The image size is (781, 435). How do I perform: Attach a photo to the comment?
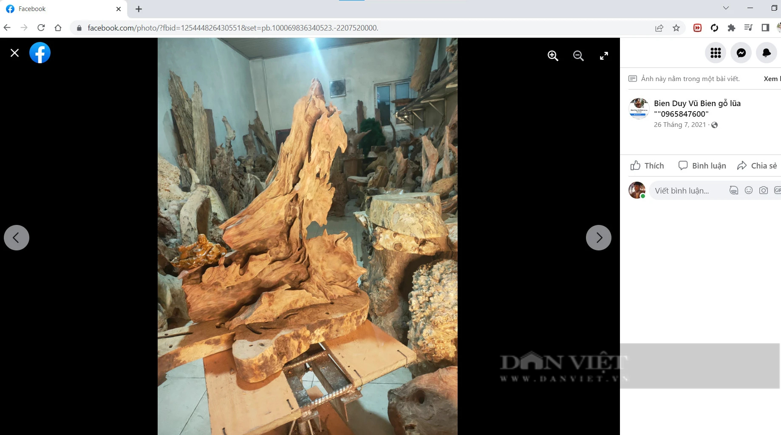(x=764, y=191)
